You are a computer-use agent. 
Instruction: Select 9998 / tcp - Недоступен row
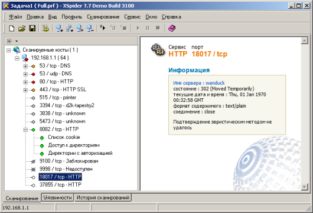point(66,169)
